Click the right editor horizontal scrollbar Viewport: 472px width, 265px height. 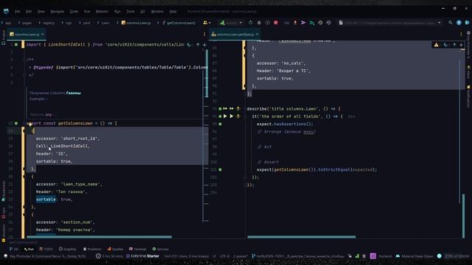tap(302, 237)
